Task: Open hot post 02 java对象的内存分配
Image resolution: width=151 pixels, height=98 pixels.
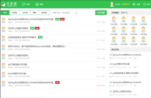Action: click(121, 64)
